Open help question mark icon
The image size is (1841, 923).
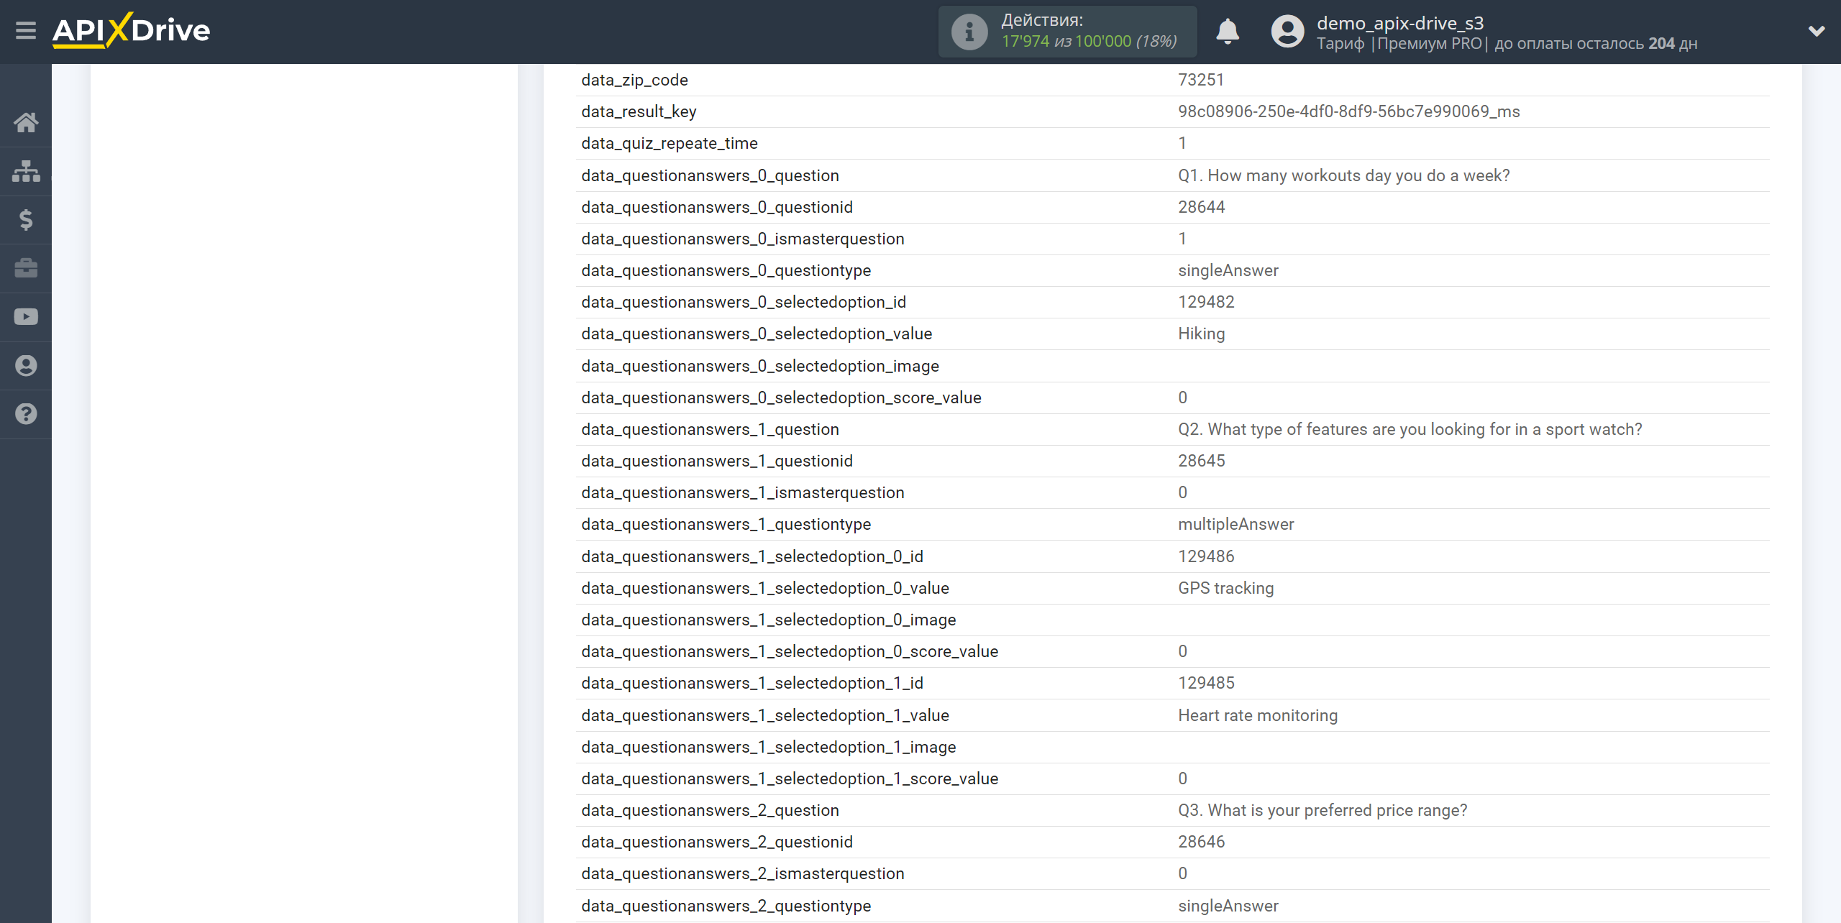[x=26, y=414]
